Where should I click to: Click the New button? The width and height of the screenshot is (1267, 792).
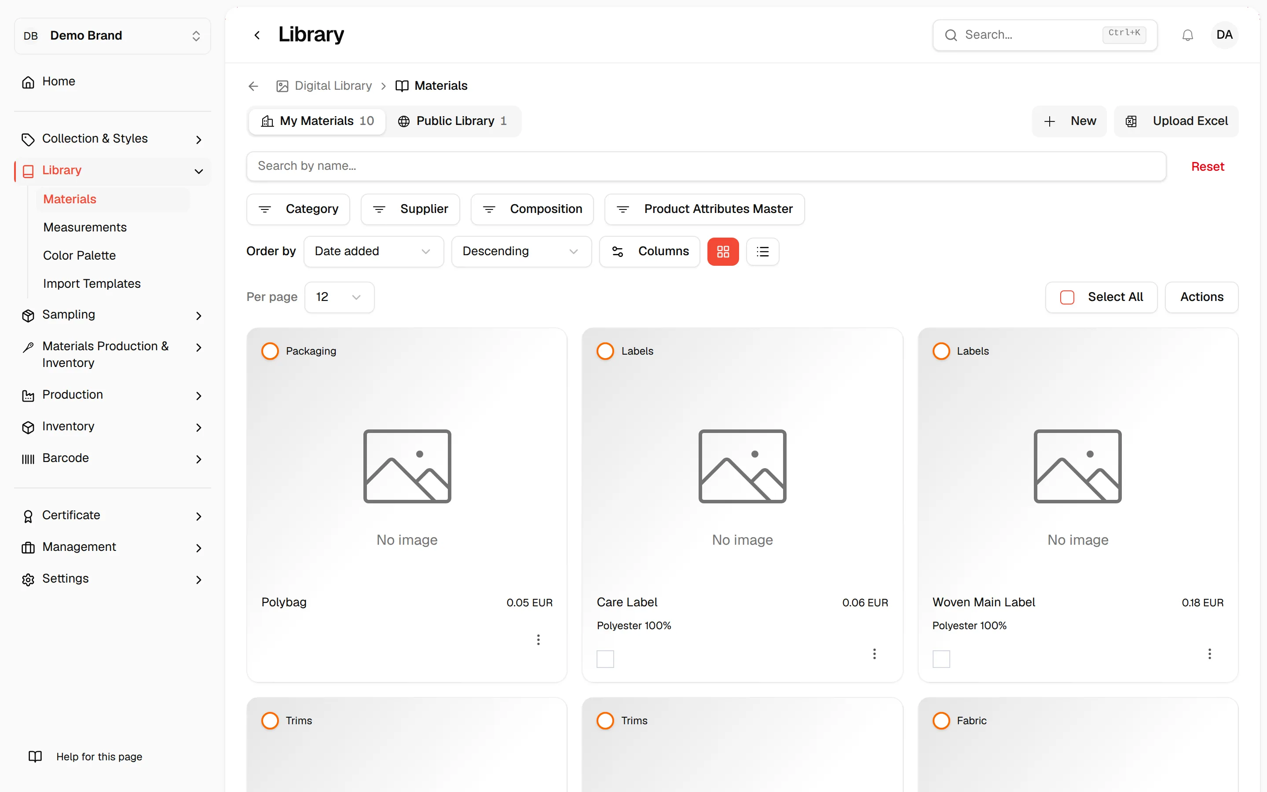pos(1069,121)
